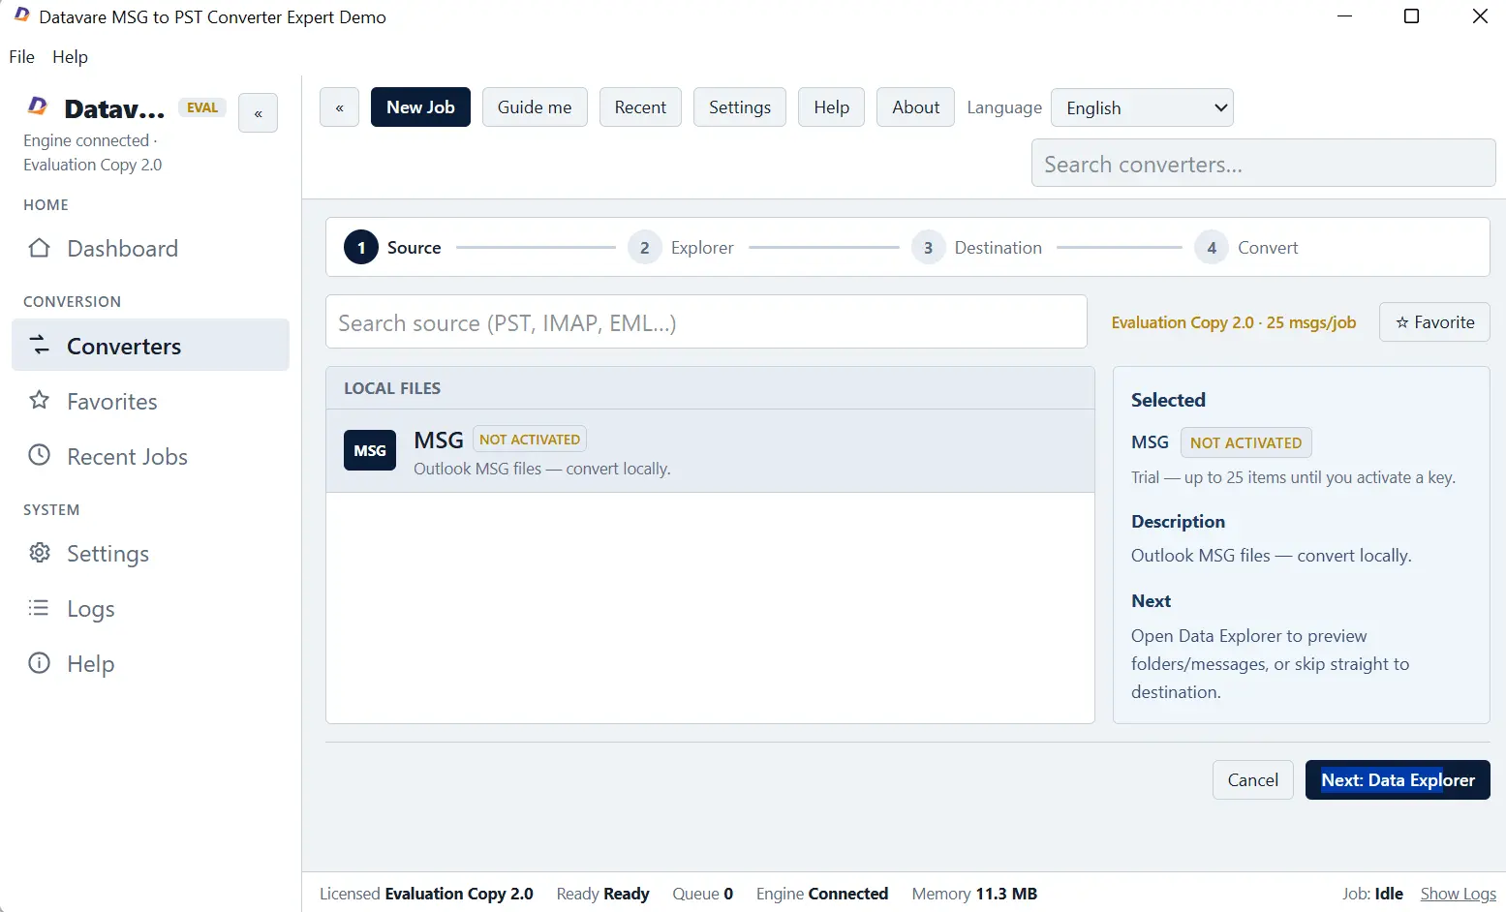The width and height of the screenshot is (1506, 912).
Task: Select step 1 Source
Action: [392, 248]
